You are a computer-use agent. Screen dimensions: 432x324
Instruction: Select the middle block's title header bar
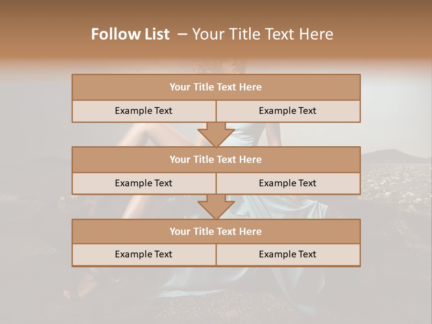(x=216, y=159)
